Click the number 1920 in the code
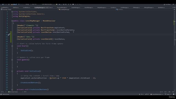The image size is (176, 99). tap(64, 78)
